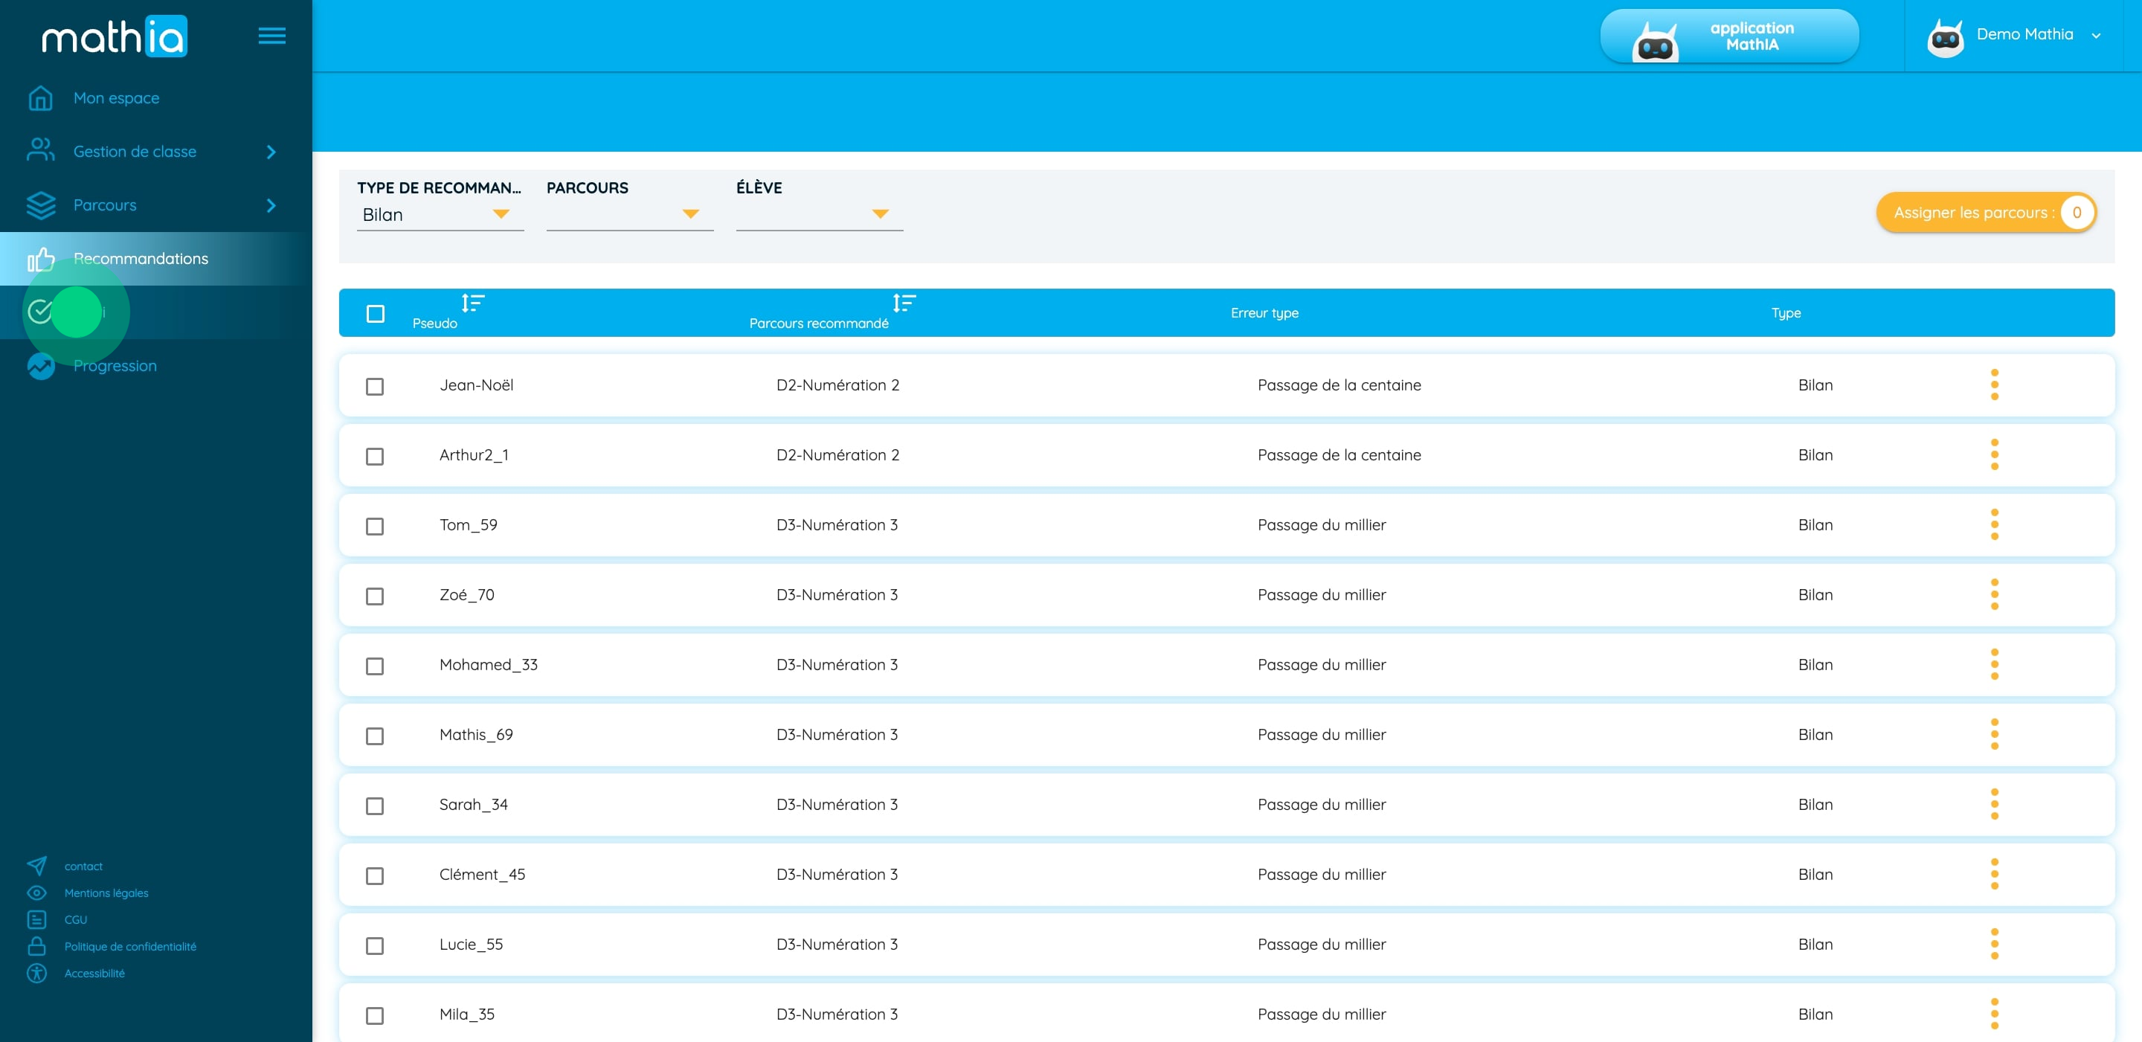Viewport: 2142px width, 1042px height.
Task: Sort by Parcours recommandé column icon
Action: (x=903, y=303)
